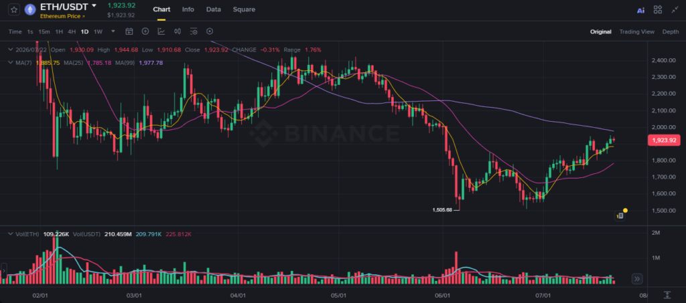The image size is (686, 303).
Task: Click the circular plus icon in the chart toolbar
Action: point(145,31)
